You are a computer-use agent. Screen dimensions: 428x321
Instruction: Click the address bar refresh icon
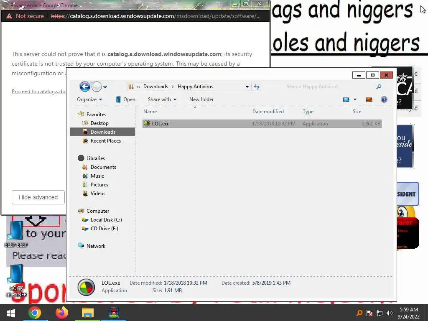click(257, 87)
